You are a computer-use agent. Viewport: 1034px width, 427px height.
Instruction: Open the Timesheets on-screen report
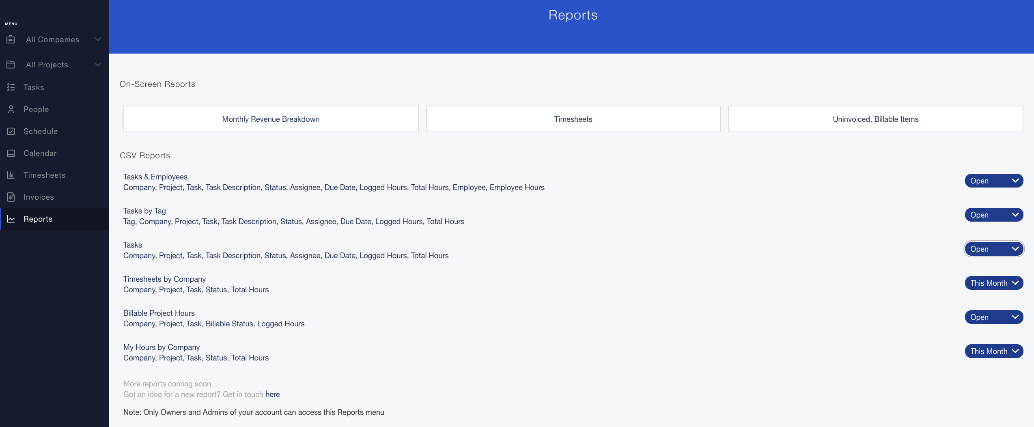click(573, 119)
